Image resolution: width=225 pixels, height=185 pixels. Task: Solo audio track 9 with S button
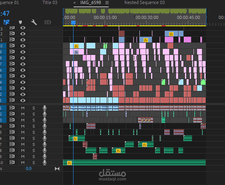pos(34,156)
